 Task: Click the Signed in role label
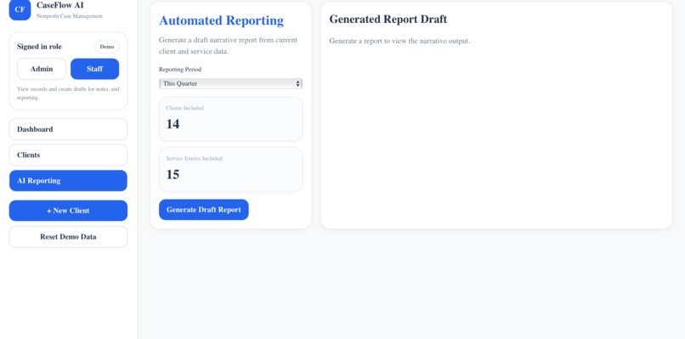pyautogui.click(x=39, y=47)
